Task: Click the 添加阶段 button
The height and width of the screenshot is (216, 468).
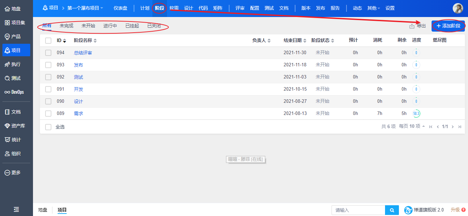Action: [x=448, y=26]
